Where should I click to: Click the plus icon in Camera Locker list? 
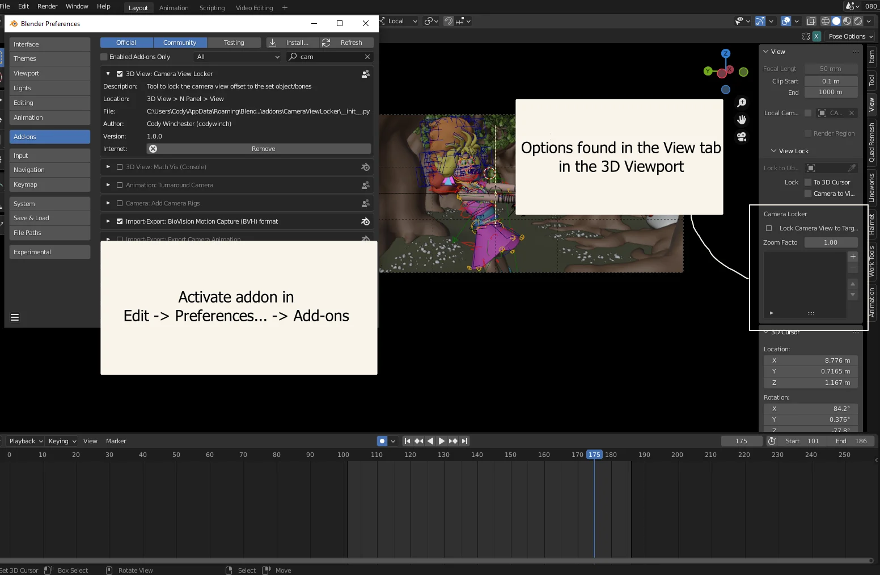click(853, 257)
